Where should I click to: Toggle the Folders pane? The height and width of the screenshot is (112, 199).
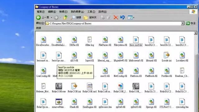pyautogui.click(x=90, y=17)
